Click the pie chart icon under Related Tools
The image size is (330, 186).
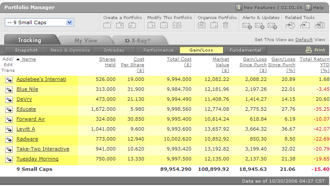290,26
